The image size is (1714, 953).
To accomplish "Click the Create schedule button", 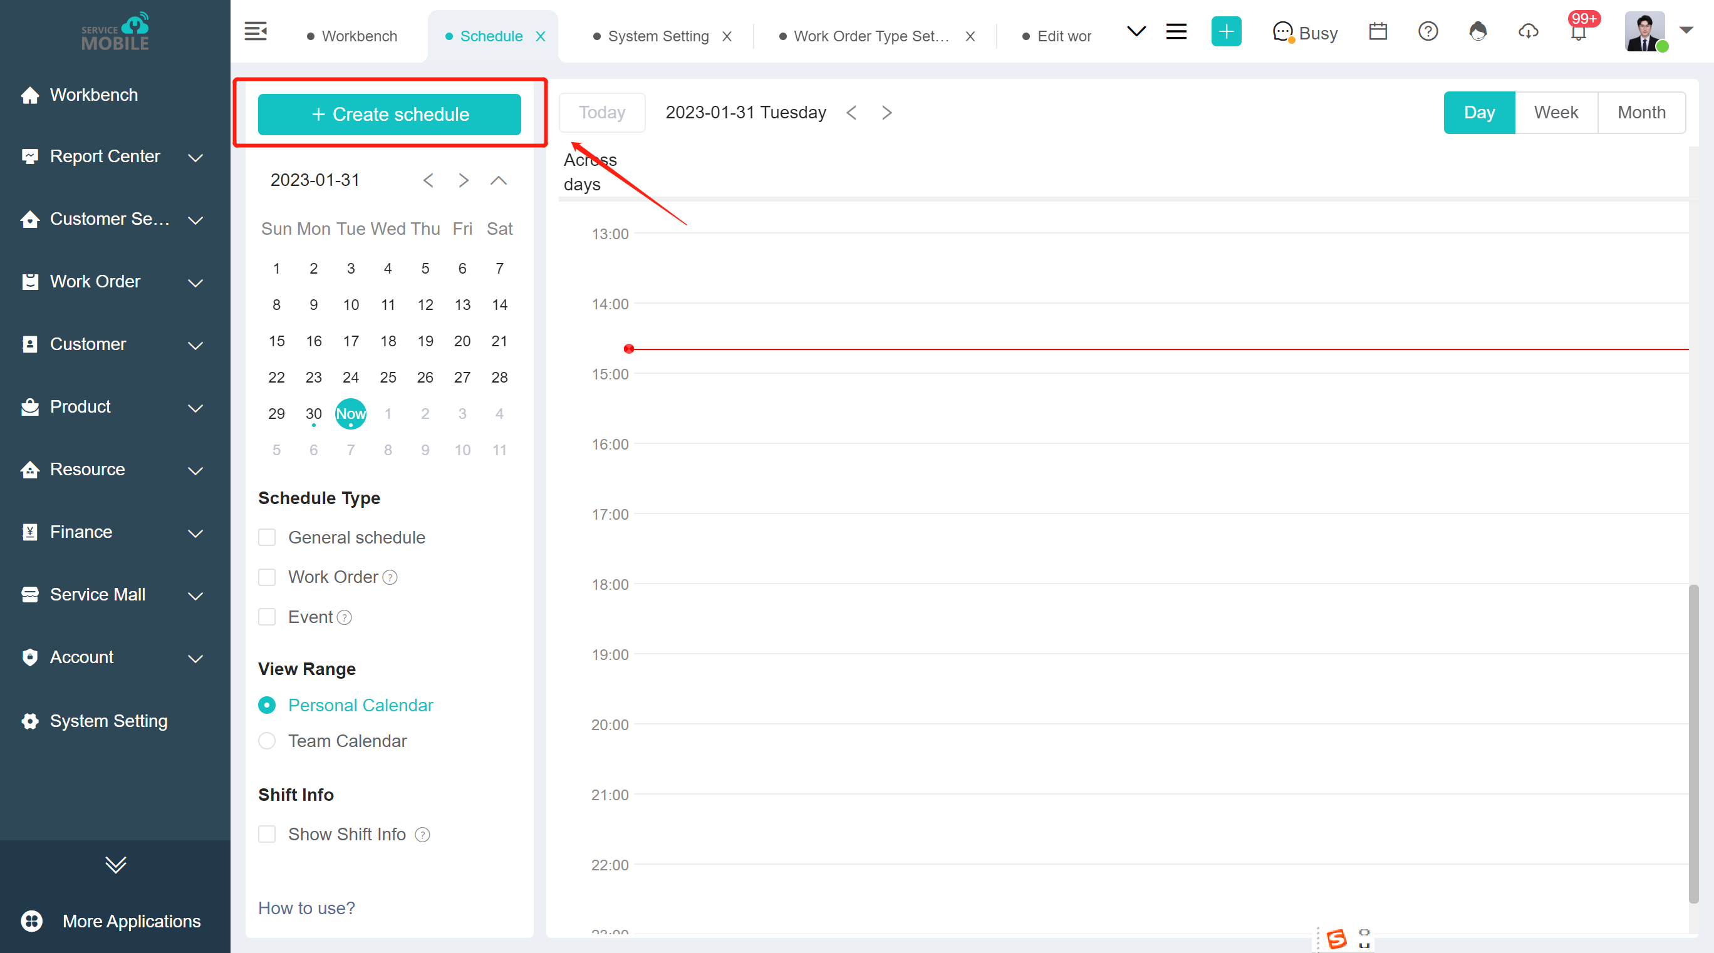I will 389,115.
